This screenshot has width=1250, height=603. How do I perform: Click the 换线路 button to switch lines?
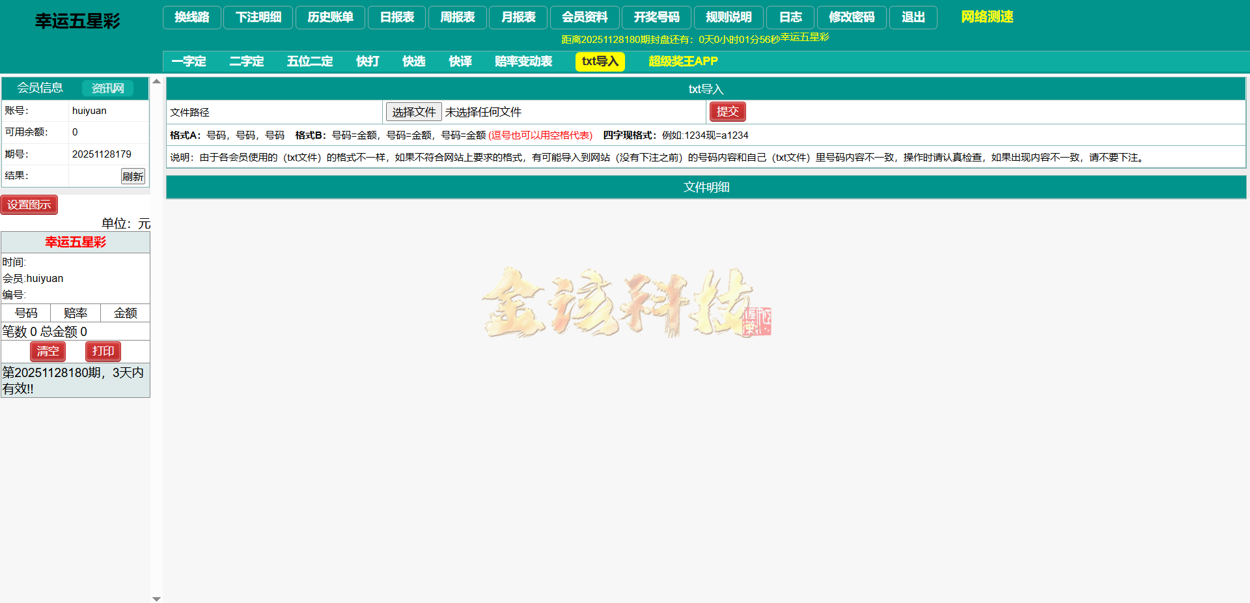191,18
